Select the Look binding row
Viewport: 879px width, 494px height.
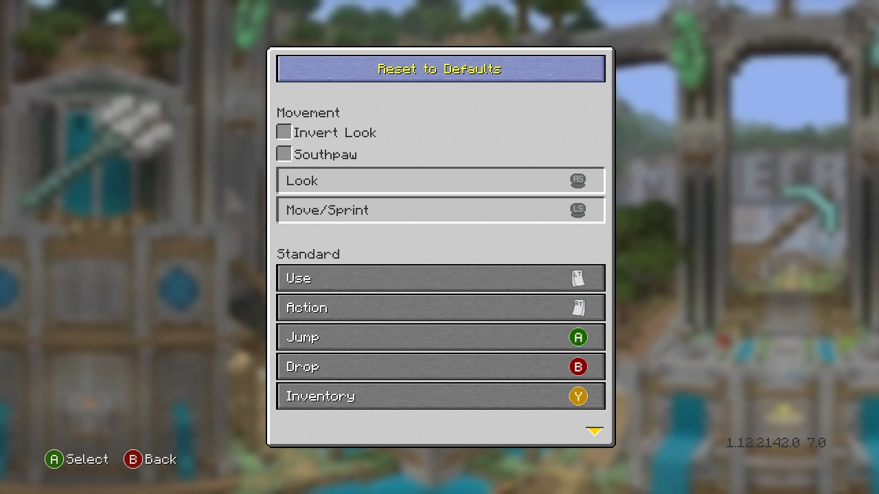[x=441, y=180]
